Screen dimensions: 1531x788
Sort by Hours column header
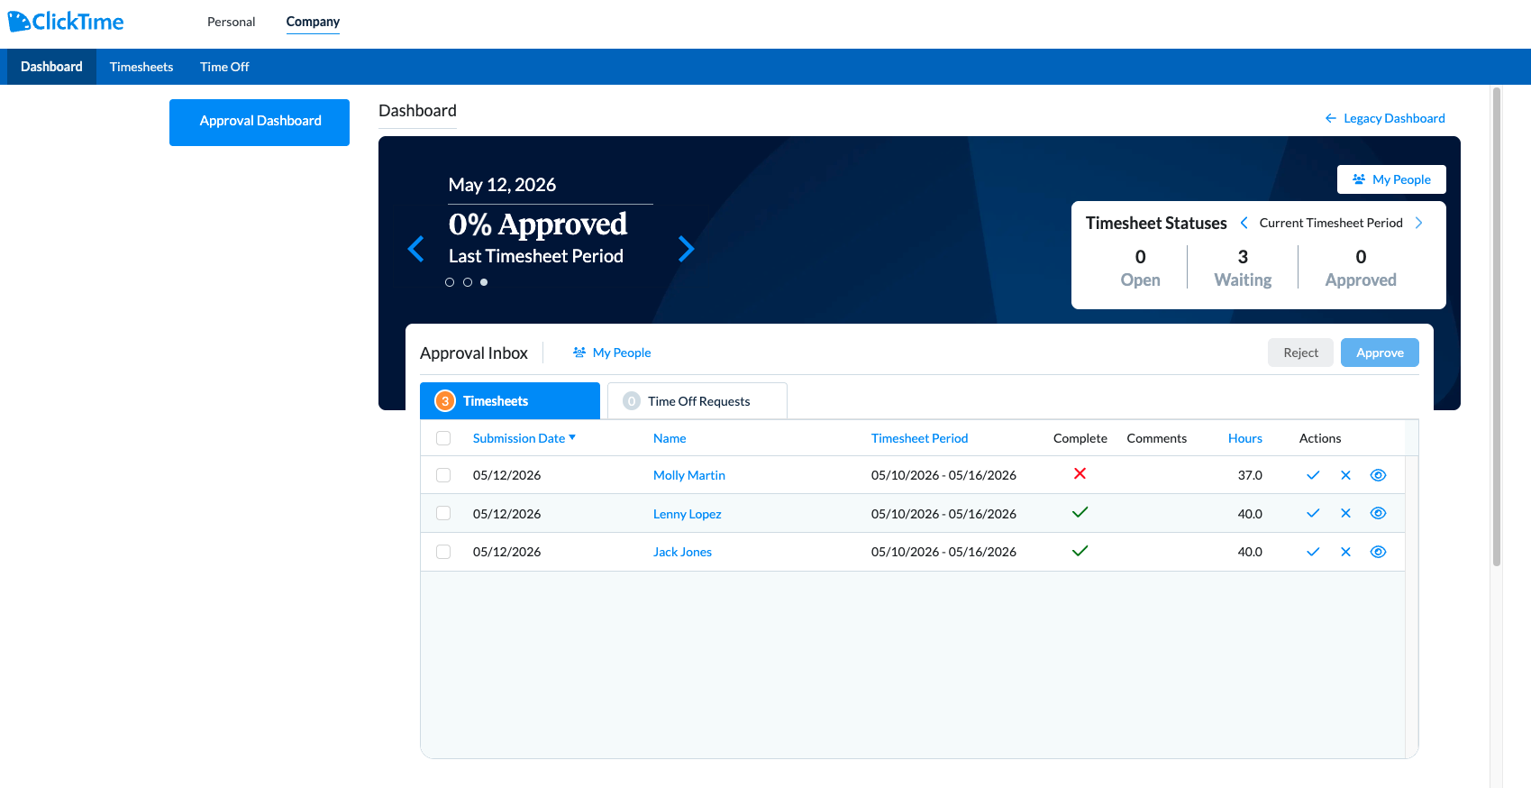coord(1244,438)
